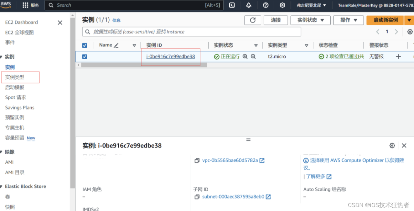Open top bar settings gear
This screenshot has height=211, width=414.
tap(282, 5)
